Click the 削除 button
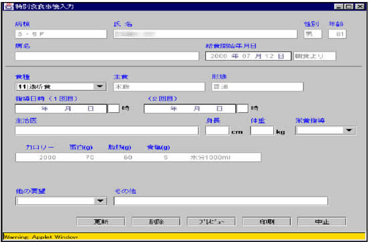This screenshot has width=369, height=242. [x=156, y=221]
